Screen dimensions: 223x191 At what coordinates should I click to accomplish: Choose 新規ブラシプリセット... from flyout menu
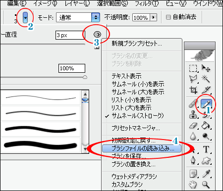pyautogui.click(x=142, y=44)
